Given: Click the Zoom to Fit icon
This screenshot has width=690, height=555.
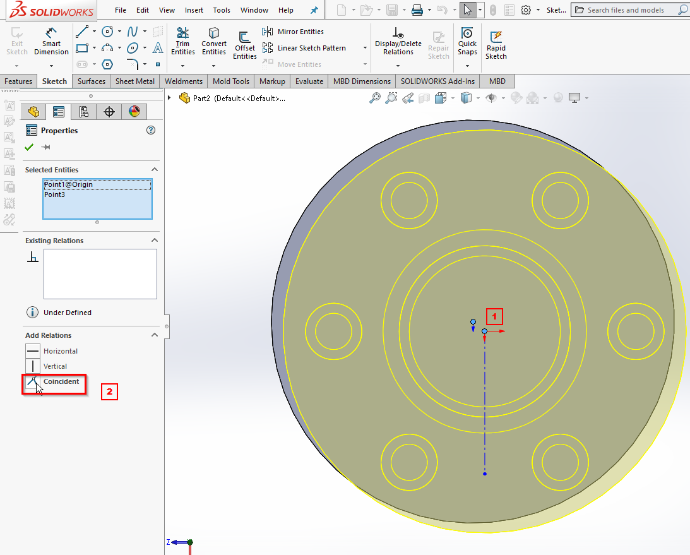Looking at the screenshot, I should tap(375, 98).
